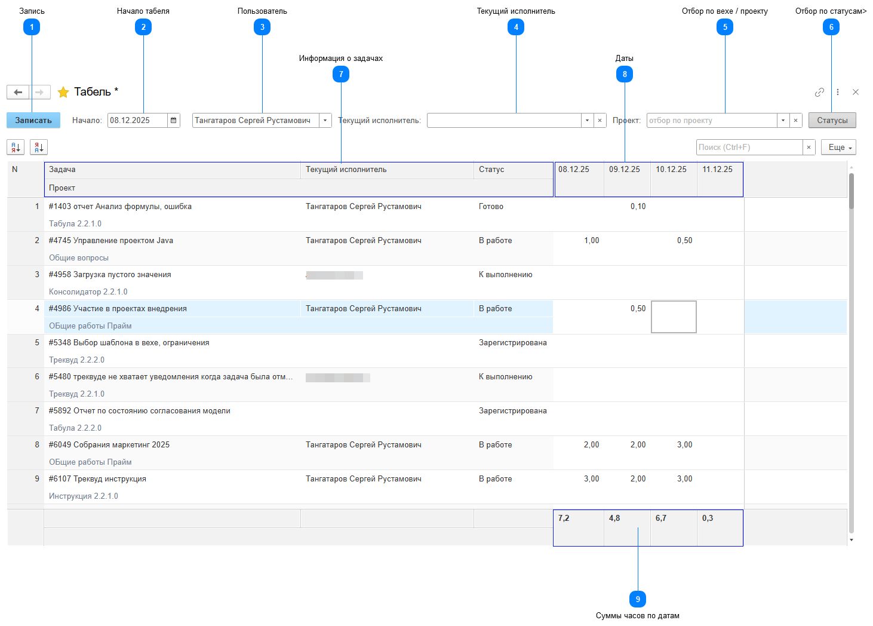
Task: Save the timesheet with Записать
Action: pos(33,120)
